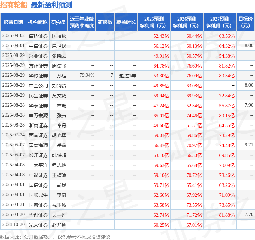Click analyst name 刘钢贤
Viewport: 255px width, 240px height.
tap(59, 86)
